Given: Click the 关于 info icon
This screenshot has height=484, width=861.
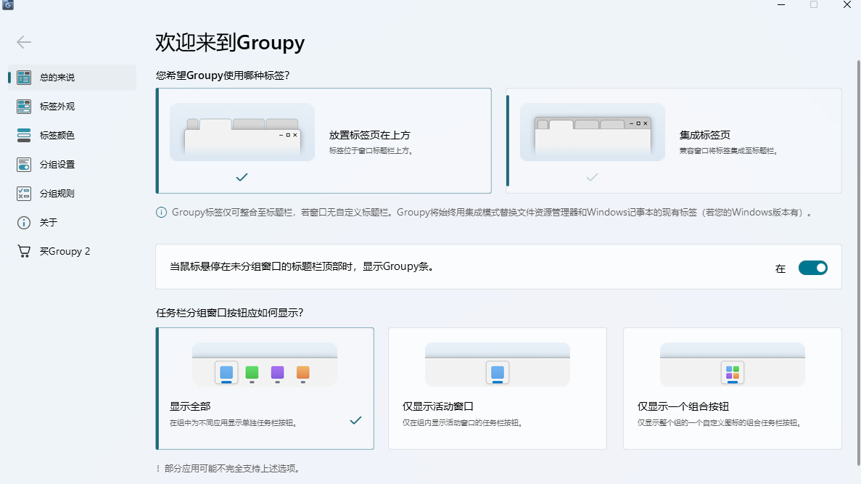Looking at the screenshot, I should click(24, 223).
